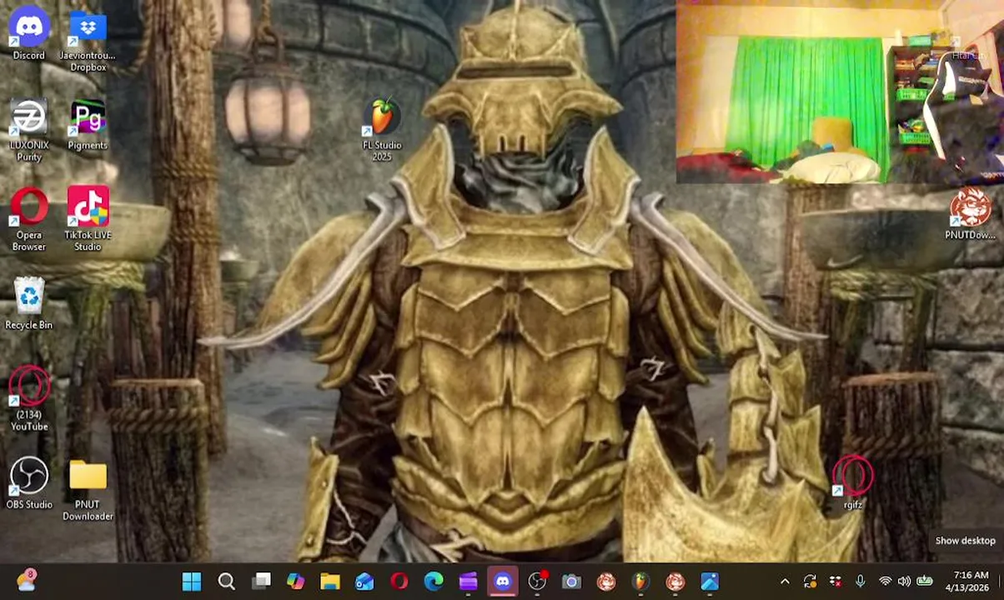Select the Dropbox desktop shortcut

88,42
